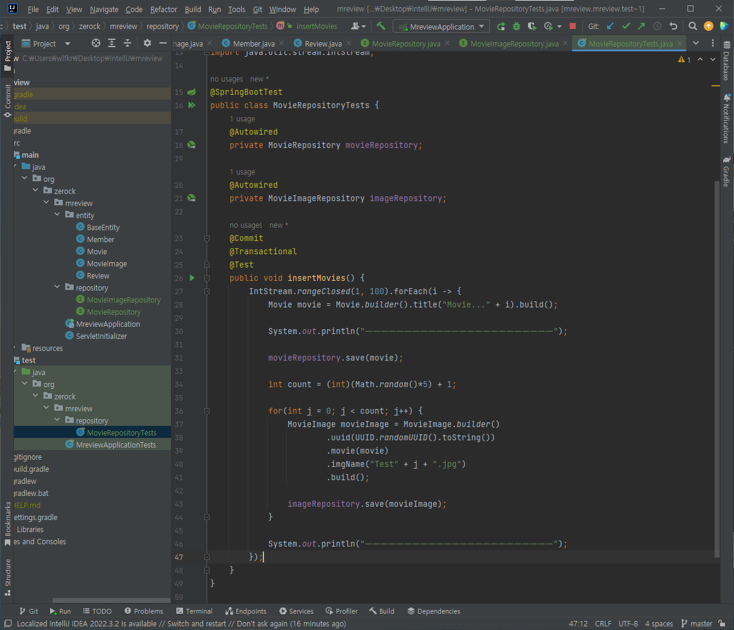The width and height of the screenshot is (734, 630).
Task: Fold the for loop block at line 36
Action: point(207,411)
